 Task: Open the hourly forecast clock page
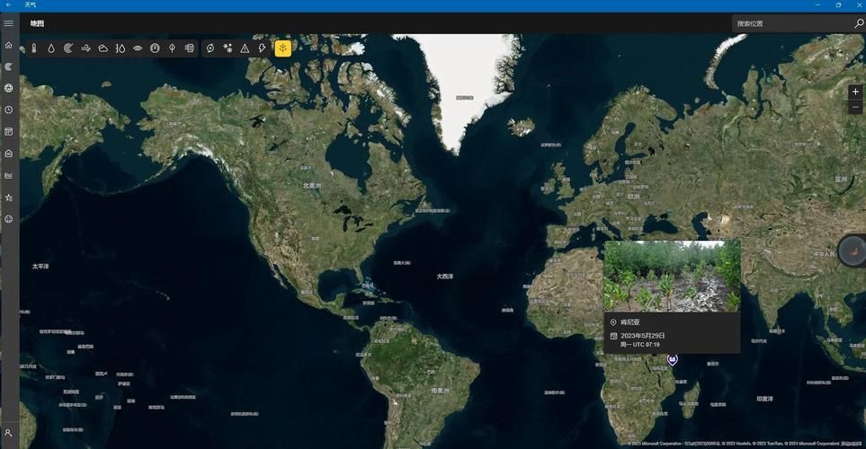pyautogui.click(x=9, y=110)
